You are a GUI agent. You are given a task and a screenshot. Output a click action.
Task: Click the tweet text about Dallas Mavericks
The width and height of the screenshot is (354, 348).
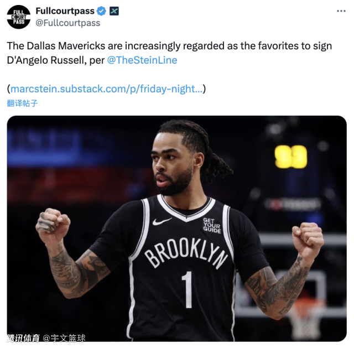coord(169,53)
